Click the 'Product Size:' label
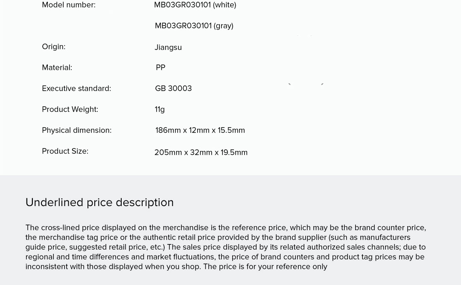The image size is (461, 285). 65,151
